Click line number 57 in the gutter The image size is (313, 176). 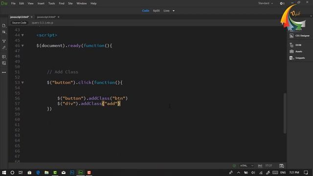pyautogui.click(x=17, y=104)
